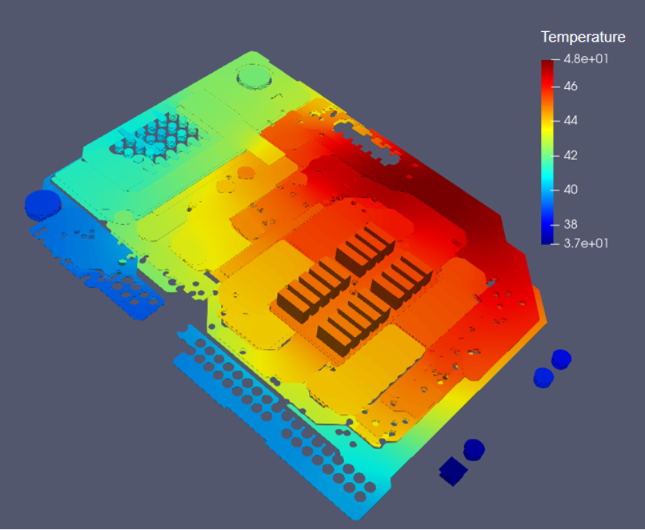This screenshot has width=645, height=530.
Task: Select the blue cylinder beside the dark cube
Action: pyautogui.click(x=474, y=449)
